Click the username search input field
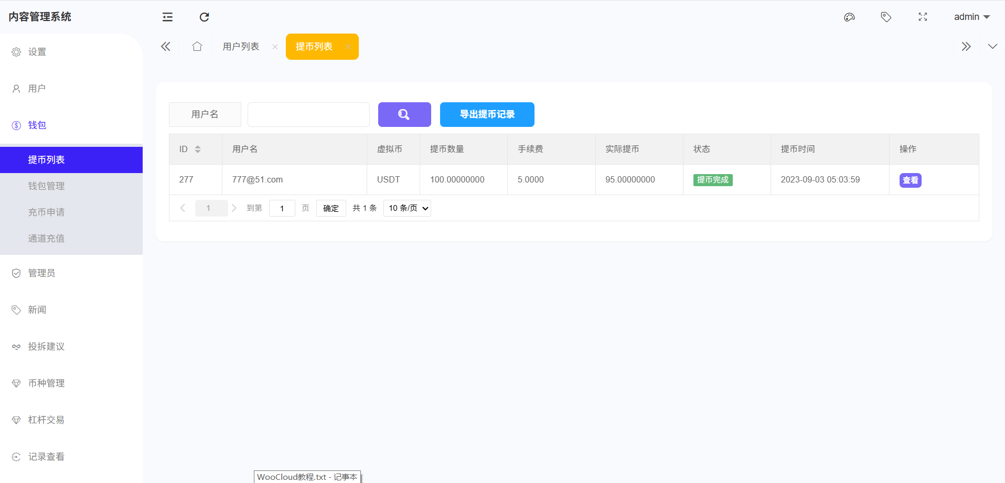The height and width of the screenshot is (483, 1005). tap(308, 114)
